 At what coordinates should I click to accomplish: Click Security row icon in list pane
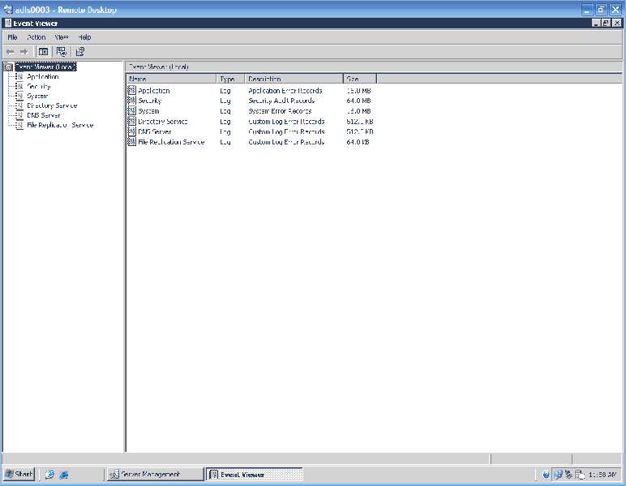[x=131, y=101]
